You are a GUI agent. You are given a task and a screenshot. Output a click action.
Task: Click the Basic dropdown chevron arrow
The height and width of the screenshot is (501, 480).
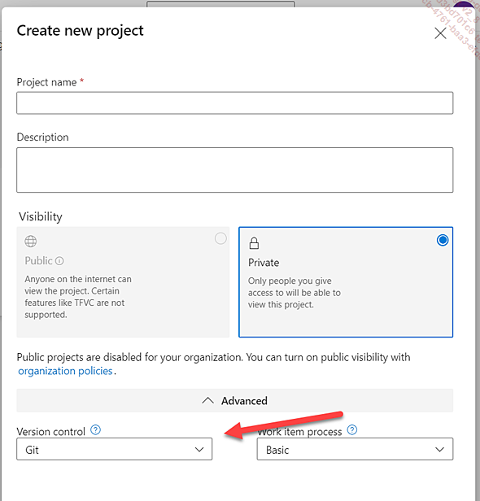tap(440, 450)
